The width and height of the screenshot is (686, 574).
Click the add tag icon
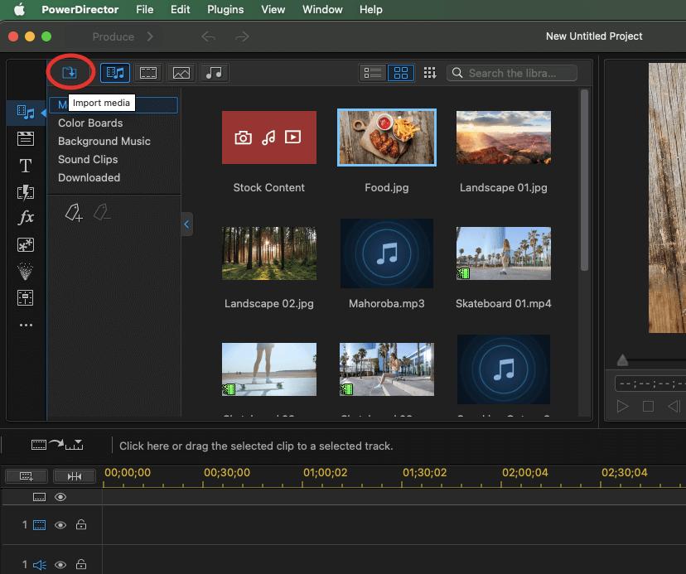[73, 213]
